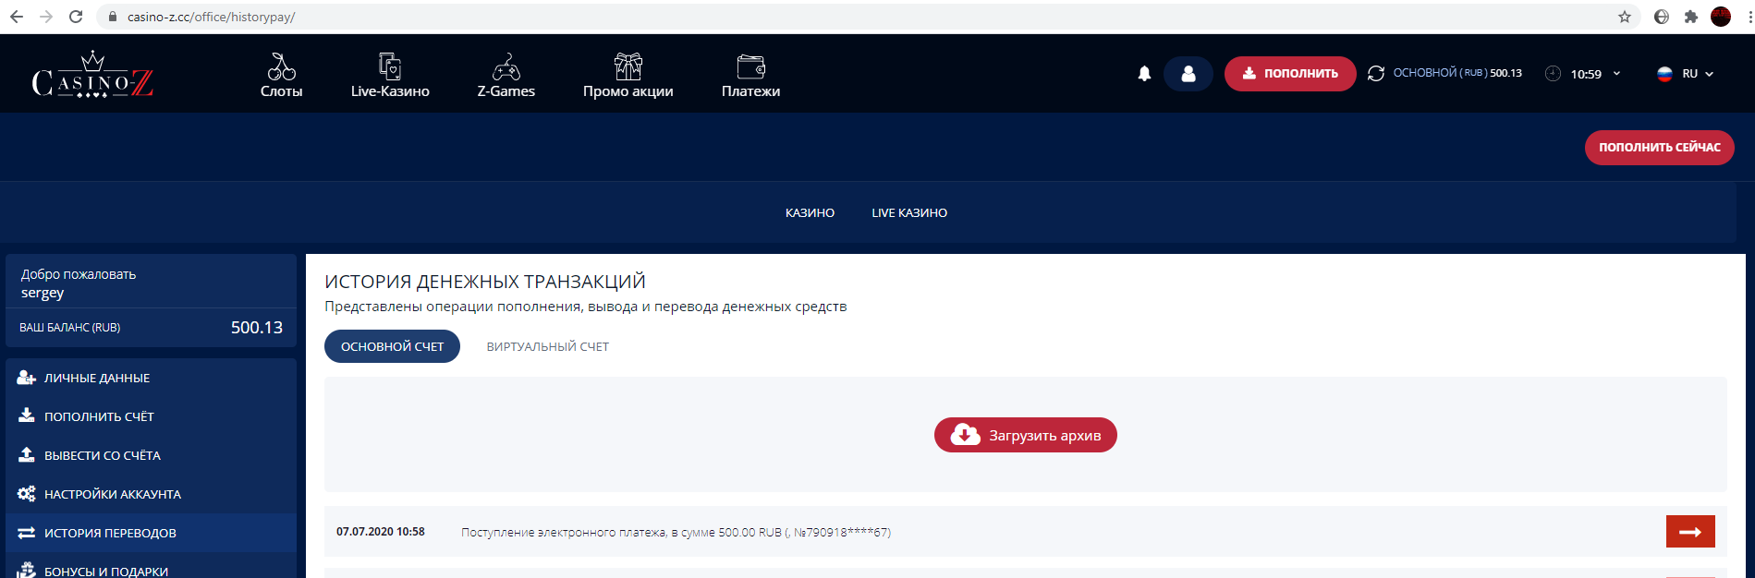Click the Поступление электронного платежа transaction text
This screenshot has height=578, width=1755.
[x=676, y=533]
